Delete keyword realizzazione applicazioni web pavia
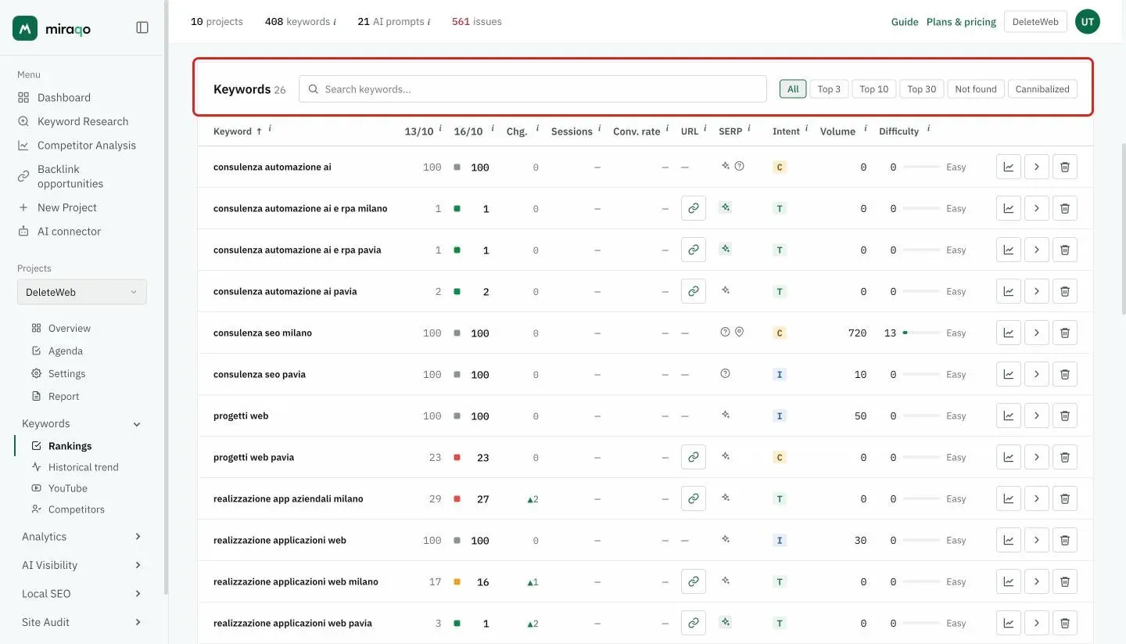Image resolution: width=1126 pixels, height=644 pixels. click(x=1065, y=623)
